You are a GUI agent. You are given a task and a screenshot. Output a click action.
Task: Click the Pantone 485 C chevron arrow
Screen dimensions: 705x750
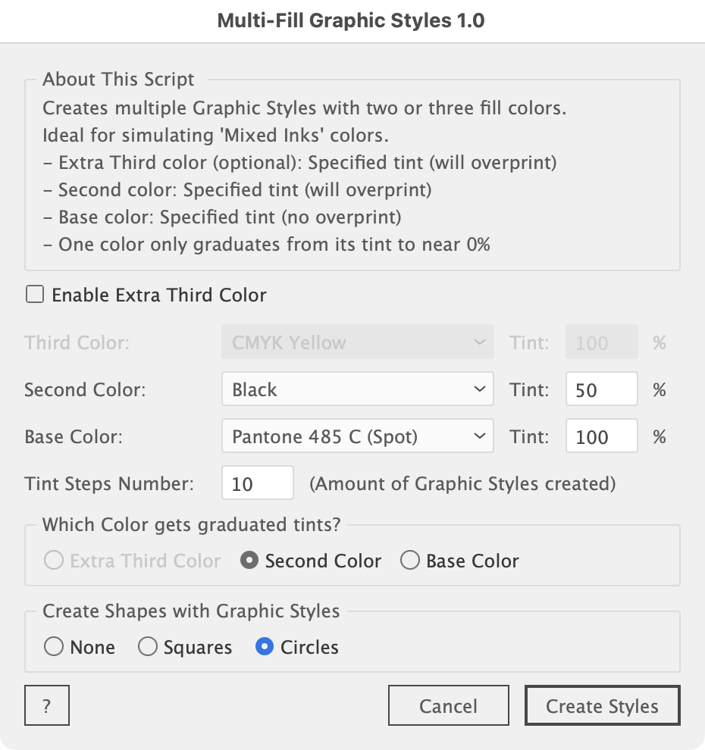pos(479,437)
